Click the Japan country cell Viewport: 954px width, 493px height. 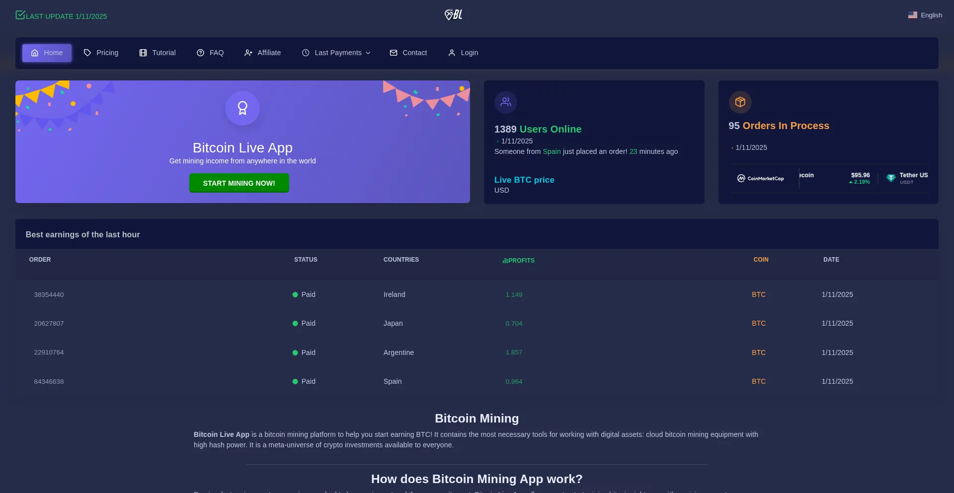[393, 323]
